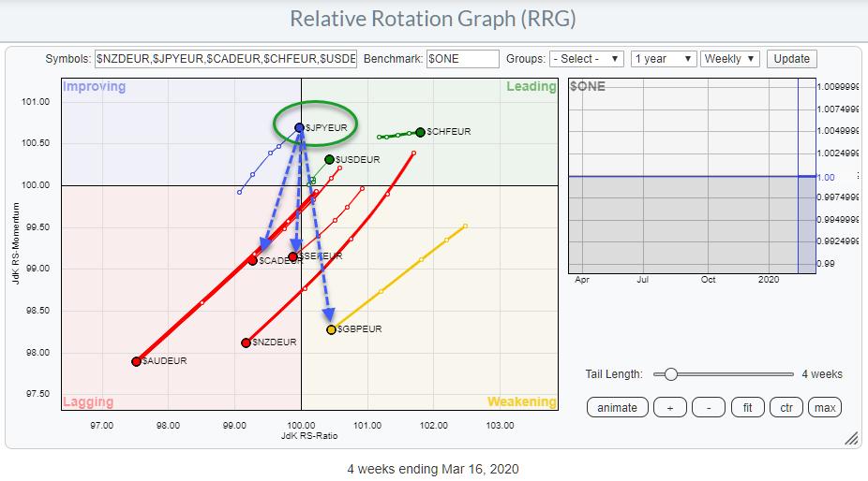Select the $AUDEUR red data point

pyautogui.click(x=136, y=361)
